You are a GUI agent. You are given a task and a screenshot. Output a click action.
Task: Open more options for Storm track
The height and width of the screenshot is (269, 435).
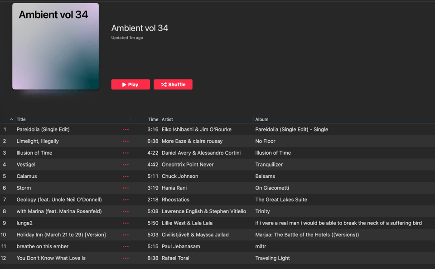(x=126, y=188)
